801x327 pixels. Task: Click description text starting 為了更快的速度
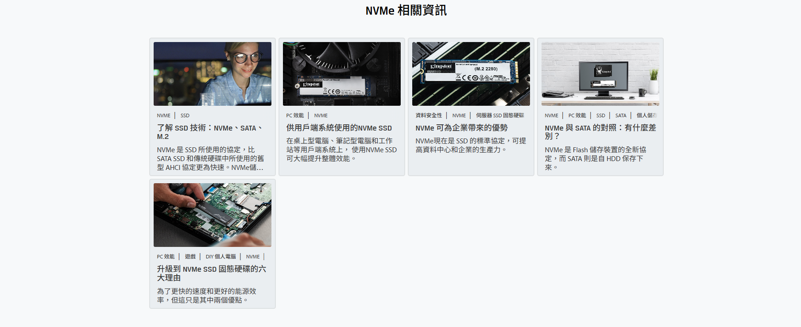206,296
